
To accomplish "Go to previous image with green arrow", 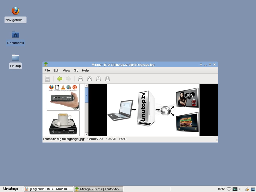I will [59, 79].
